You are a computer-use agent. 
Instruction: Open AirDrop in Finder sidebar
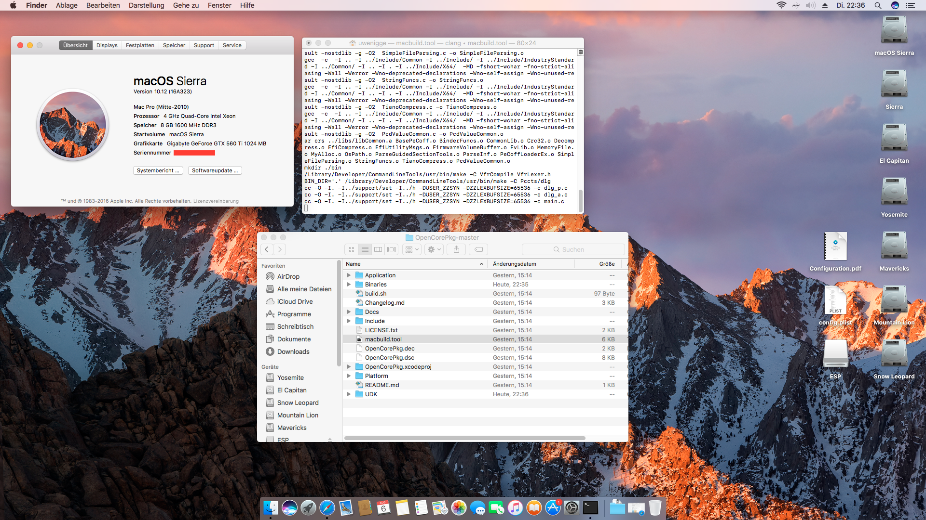[288, 276]
